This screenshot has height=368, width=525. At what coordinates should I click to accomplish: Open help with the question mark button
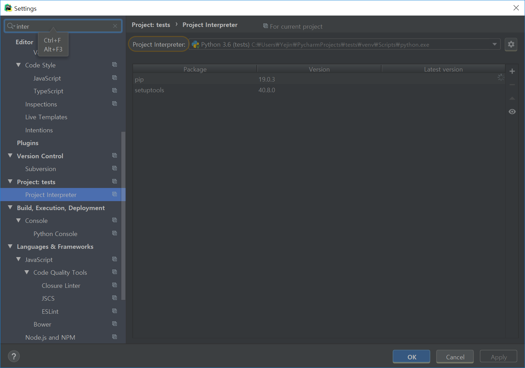tap(14, 356)
